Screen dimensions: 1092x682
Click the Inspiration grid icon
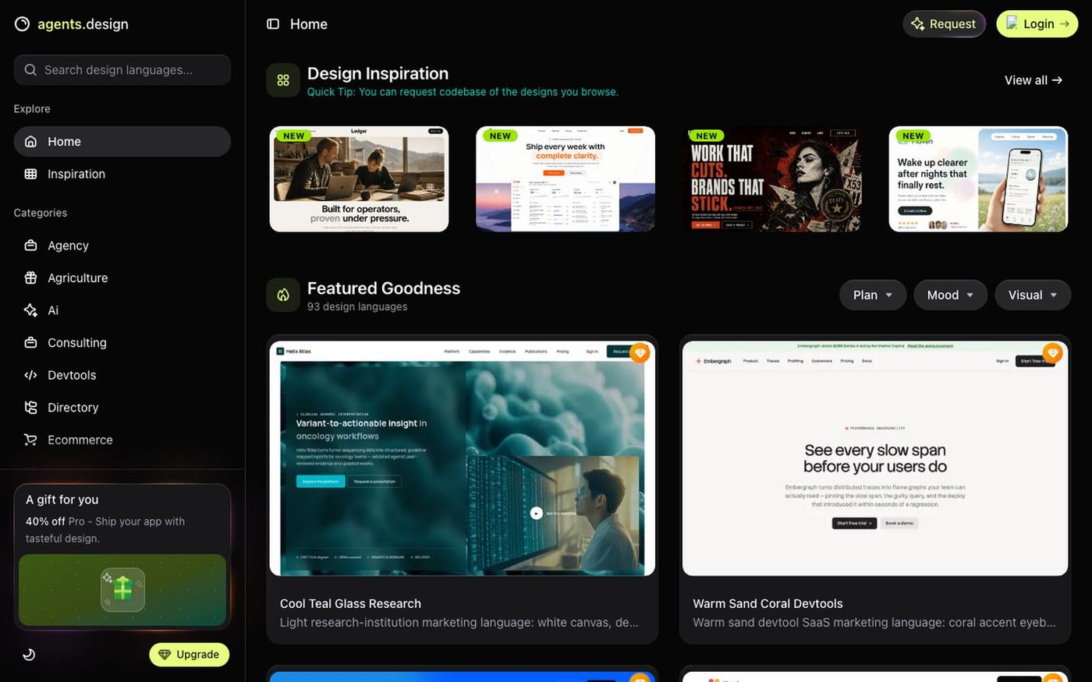(30, 174)
